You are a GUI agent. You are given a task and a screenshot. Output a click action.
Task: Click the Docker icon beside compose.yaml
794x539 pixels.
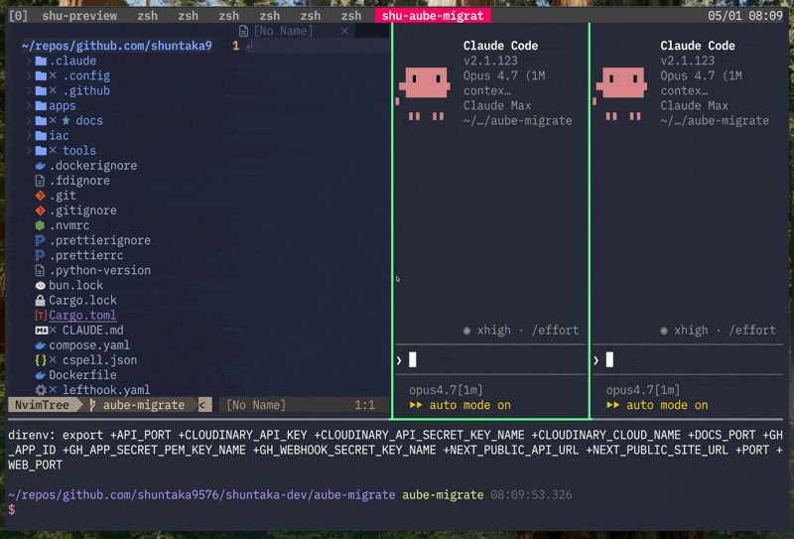click(x=41, y=345)
